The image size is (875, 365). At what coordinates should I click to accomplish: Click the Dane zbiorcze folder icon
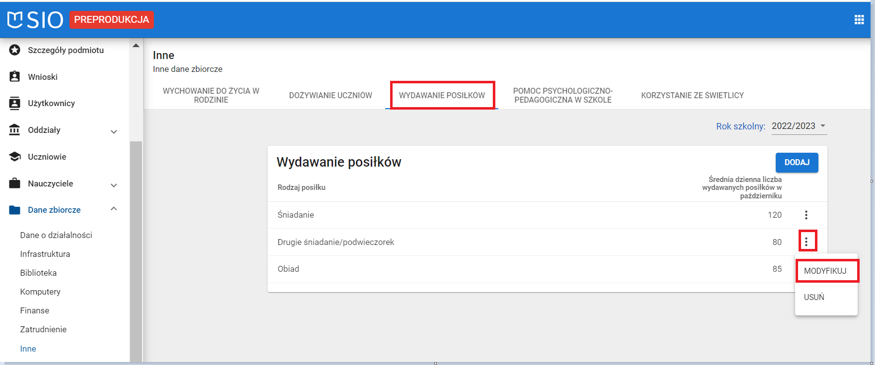pyautogui.click(x=15, y=210)
